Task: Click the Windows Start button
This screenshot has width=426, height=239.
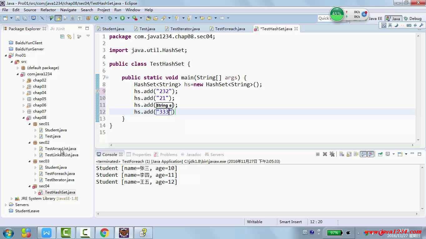Action: [8, 232]
